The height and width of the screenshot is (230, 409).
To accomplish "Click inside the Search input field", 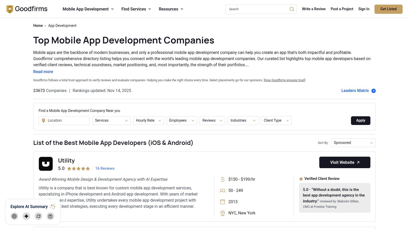I will [x=256, y=9].
